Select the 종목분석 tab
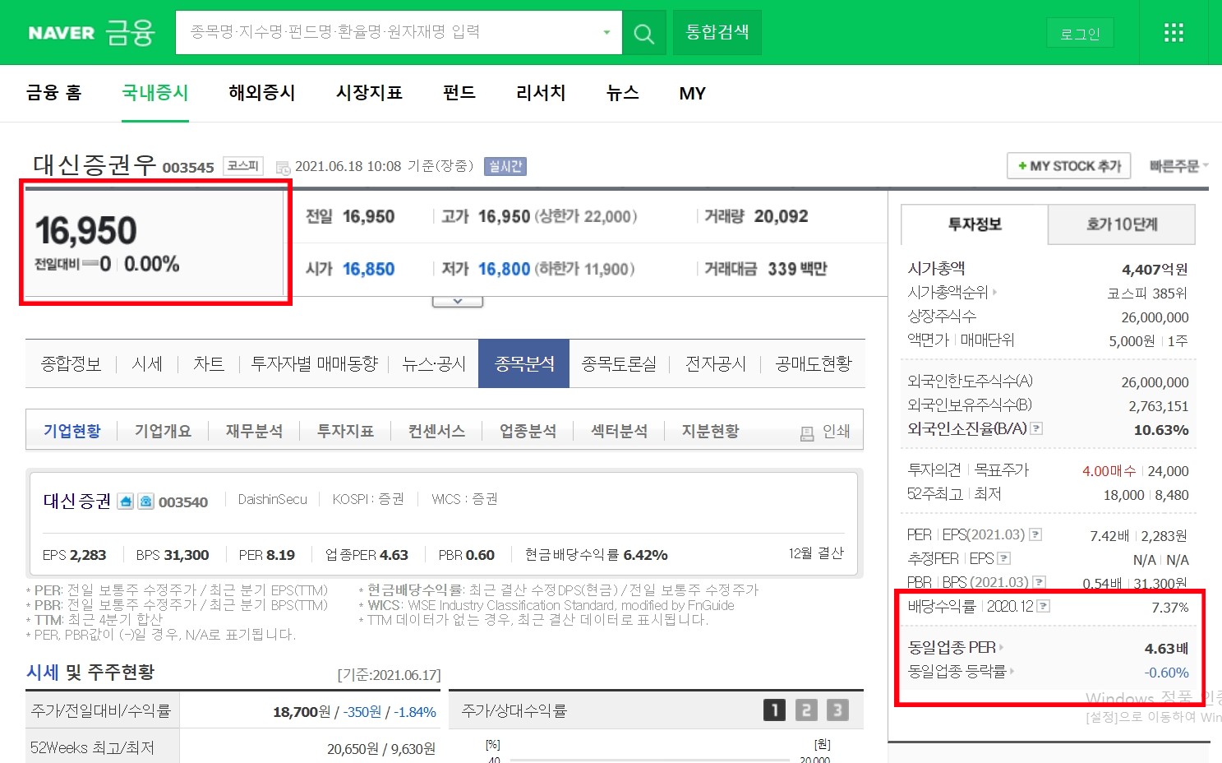Viewport: 1222px width, 763px height. coord(524,363)
